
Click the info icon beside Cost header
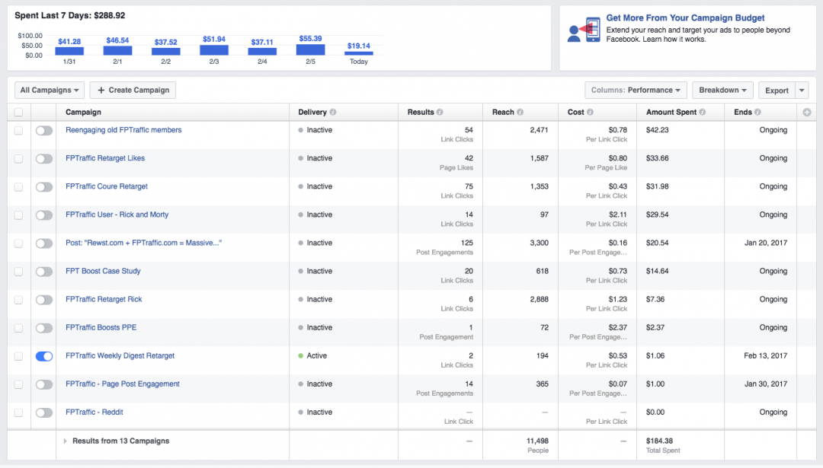point(591,113)
